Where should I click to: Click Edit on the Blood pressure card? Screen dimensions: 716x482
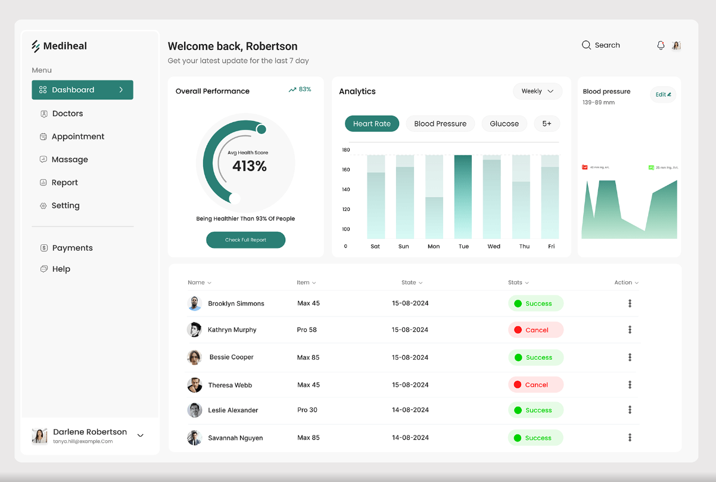[x=663, y=95]
